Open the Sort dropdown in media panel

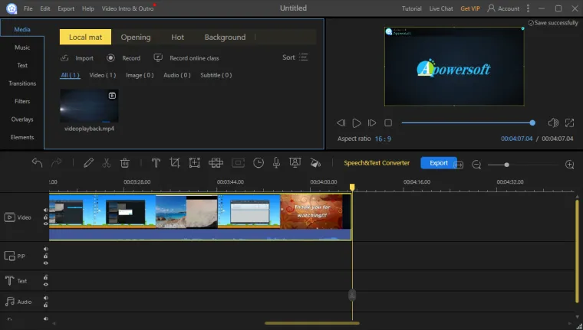tap(295, 57)
